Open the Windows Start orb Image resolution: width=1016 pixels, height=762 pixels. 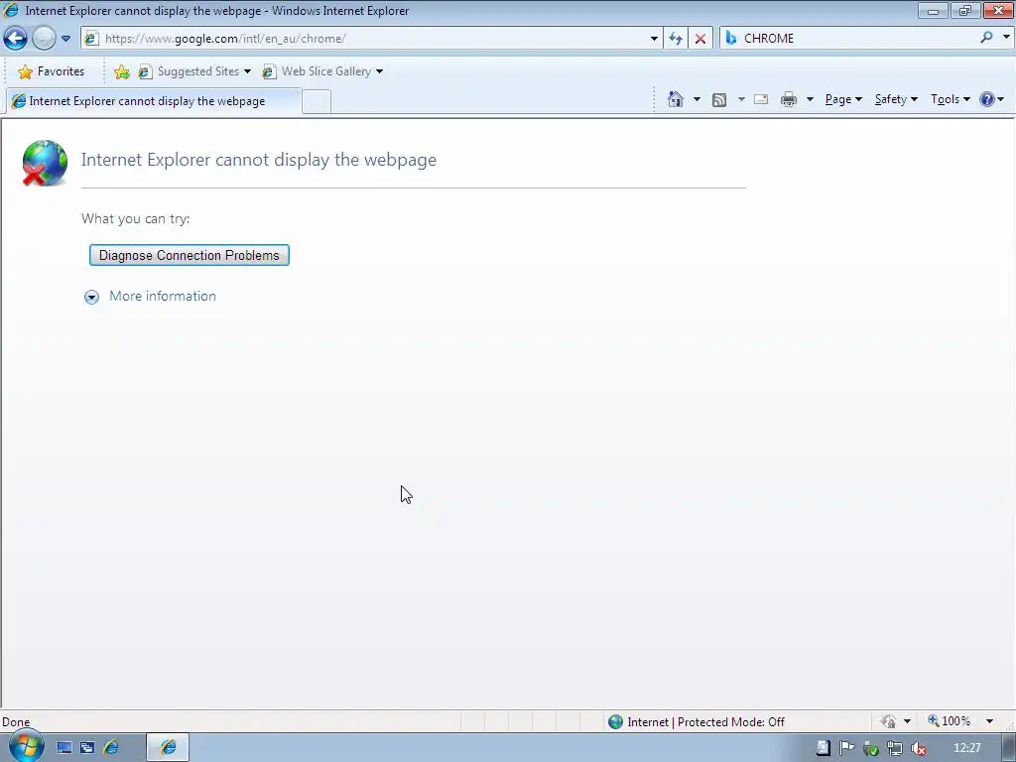point(26,746)
